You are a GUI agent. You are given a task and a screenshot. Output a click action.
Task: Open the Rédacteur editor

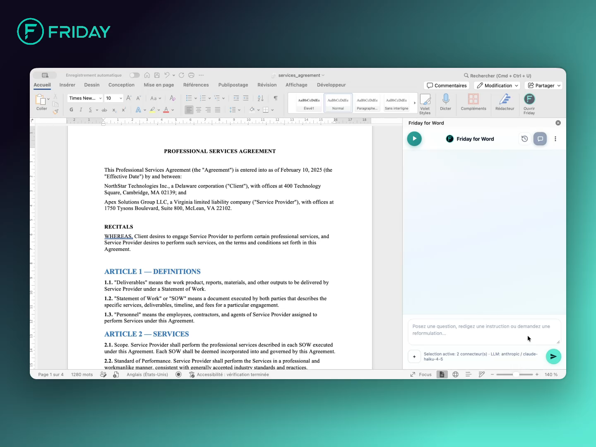pyautogui.click(x=505, y=102)
